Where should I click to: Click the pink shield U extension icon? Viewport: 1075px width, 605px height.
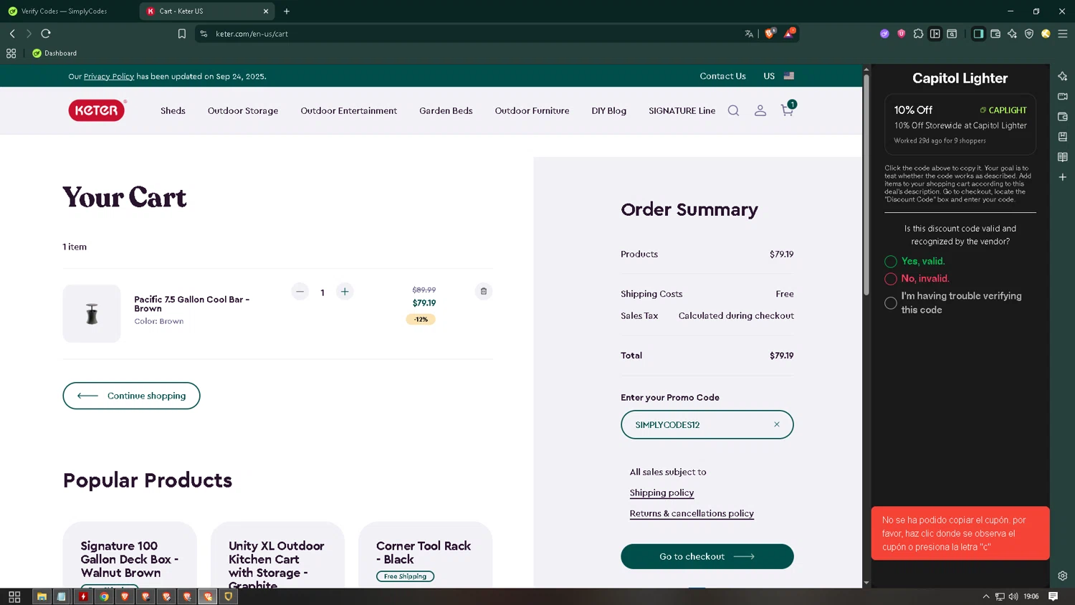click(x=902, y=34)
